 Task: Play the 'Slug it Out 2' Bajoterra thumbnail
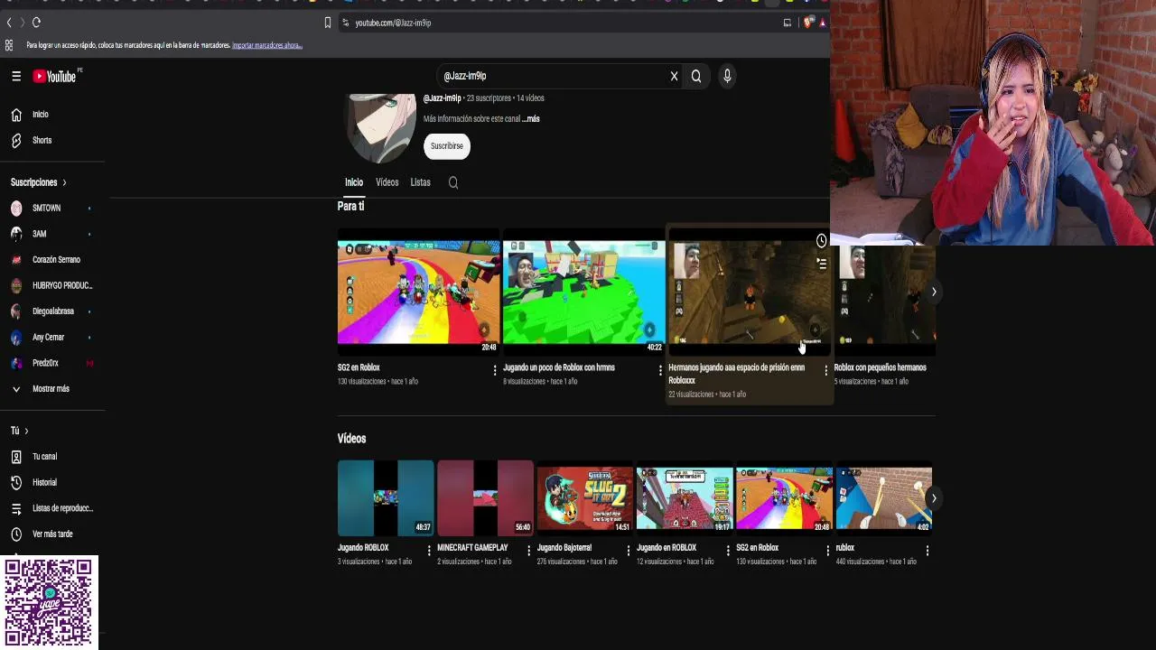coord(585,497)
